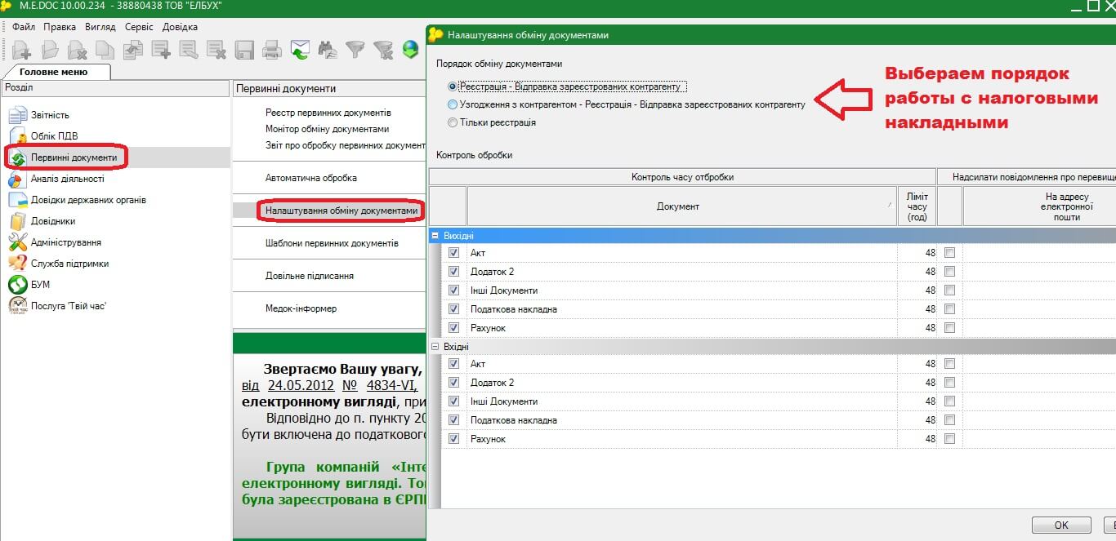Uncheck time control for Вхідні Акт
1116x541 pixels.
pos(454,364)
